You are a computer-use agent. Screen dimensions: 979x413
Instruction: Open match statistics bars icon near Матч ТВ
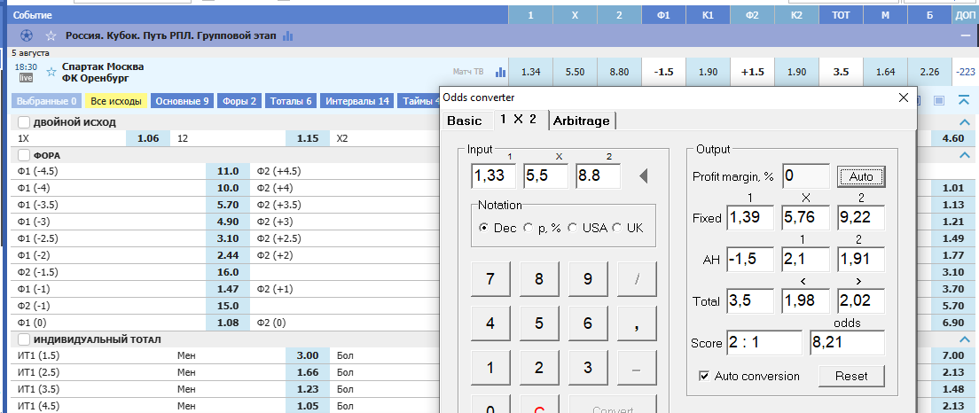point(500,73)
